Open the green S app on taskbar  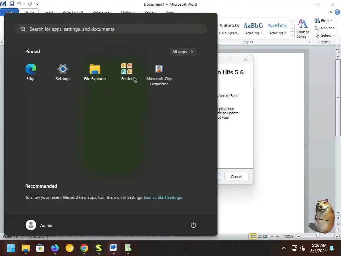[99, 248]
